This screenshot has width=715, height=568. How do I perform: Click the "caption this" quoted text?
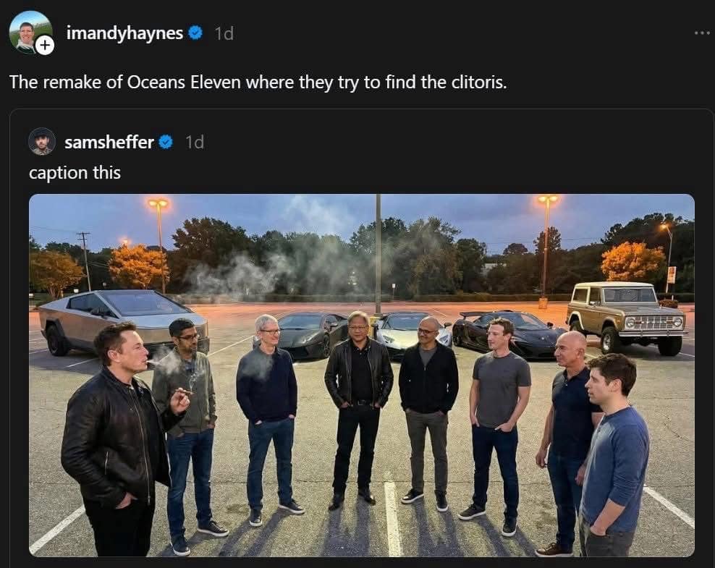[75, 173]
